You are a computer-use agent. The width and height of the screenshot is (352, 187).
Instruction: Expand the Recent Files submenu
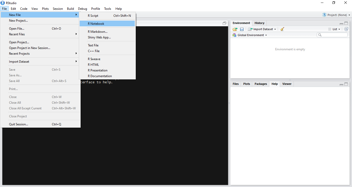pos(40,34)
